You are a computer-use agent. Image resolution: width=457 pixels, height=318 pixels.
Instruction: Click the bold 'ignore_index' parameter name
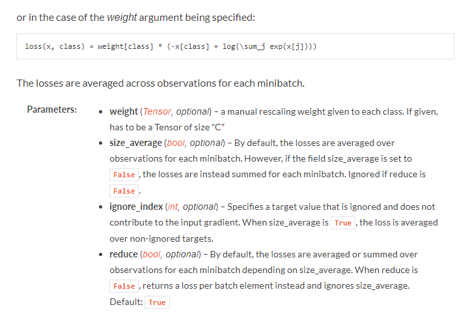[x=136, y=207]
